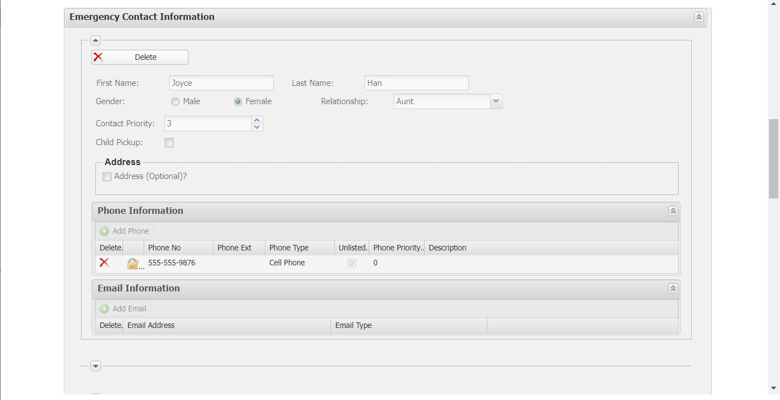The width and height of the screenshot is (780, 400).
Task: Collapse the Phone Information panel chevron
Action: 673,211
